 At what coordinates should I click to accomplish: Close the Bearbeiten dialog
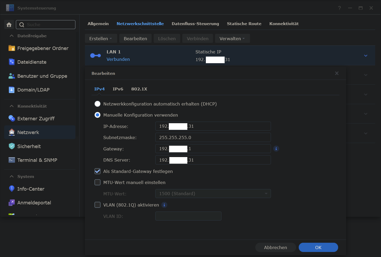pyautogui.click(x=337, y=73)
